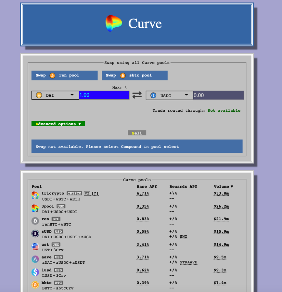Click the ren pool Bitcoin icon
The width and height of the screenshot is (282, 292).
point(35,221)
